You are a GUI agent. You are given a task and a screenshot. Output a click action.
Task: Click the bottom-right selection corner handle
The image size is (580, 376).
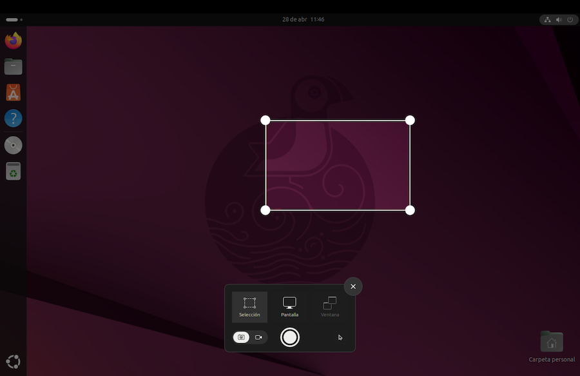(410, 210)
